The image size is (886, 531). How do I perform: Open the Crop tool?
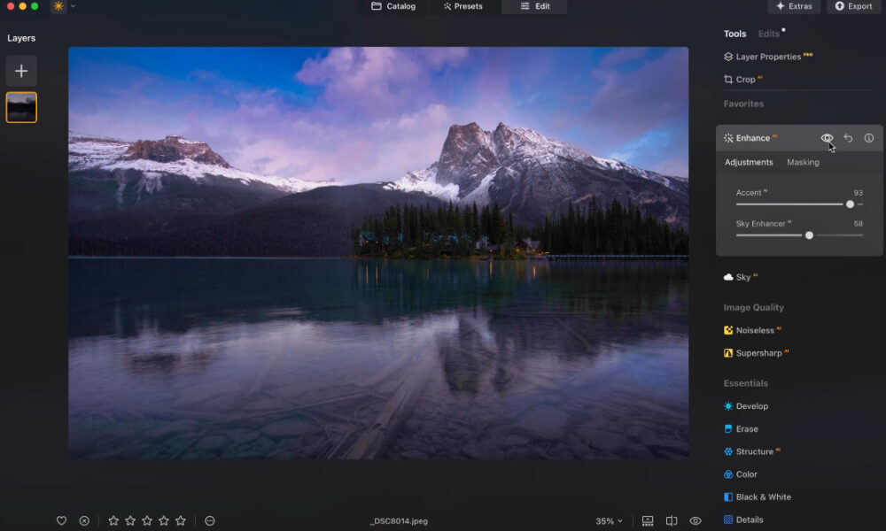pos(745,80)
